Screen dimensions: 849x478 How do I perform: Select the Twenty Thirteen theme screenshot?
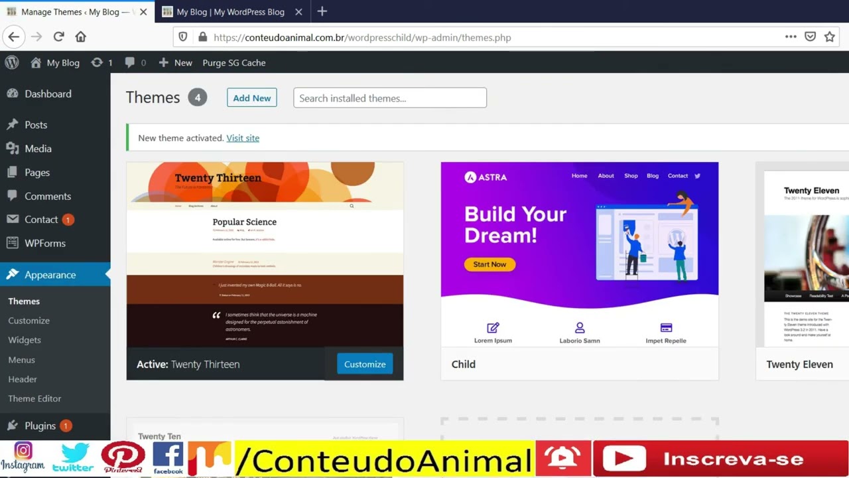[x=265, y=254]
